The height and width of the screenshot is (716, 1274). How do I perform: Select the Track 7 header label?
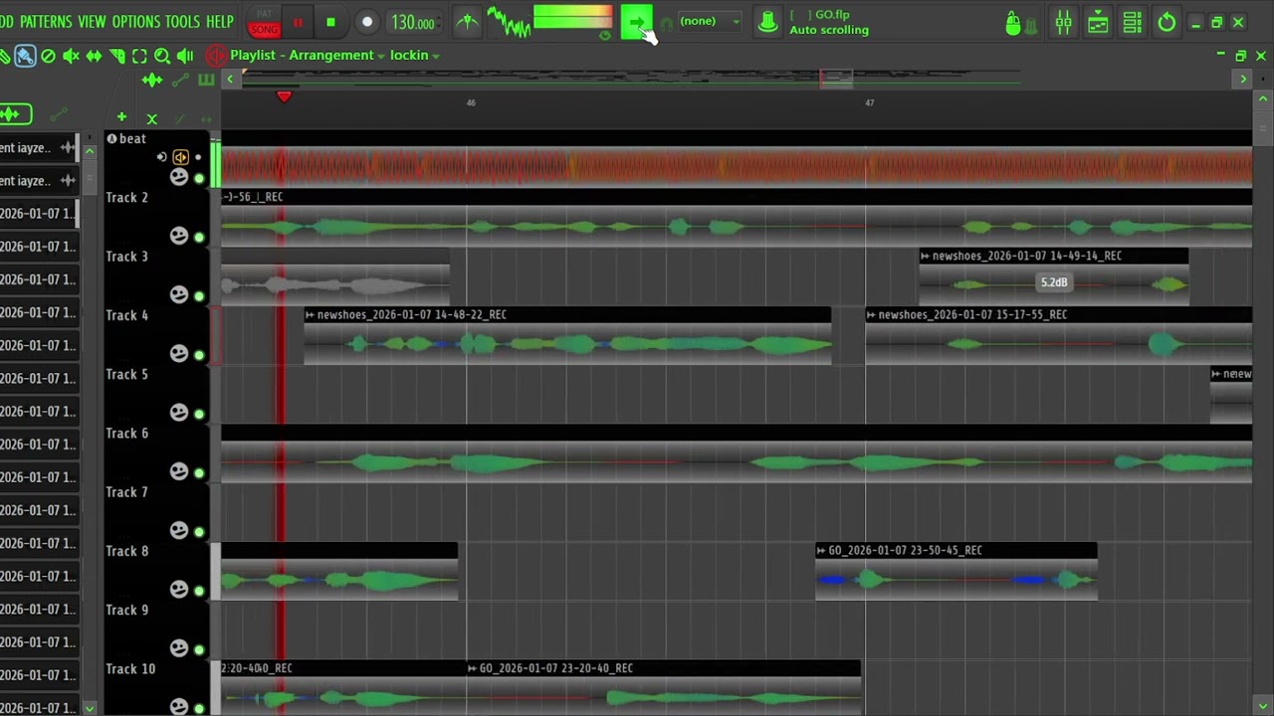point(126,492)
